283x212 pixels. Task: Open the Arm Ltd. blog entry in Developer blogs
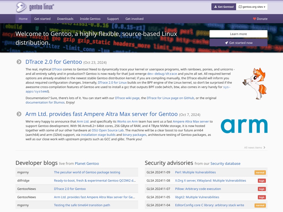click(95, 197)
